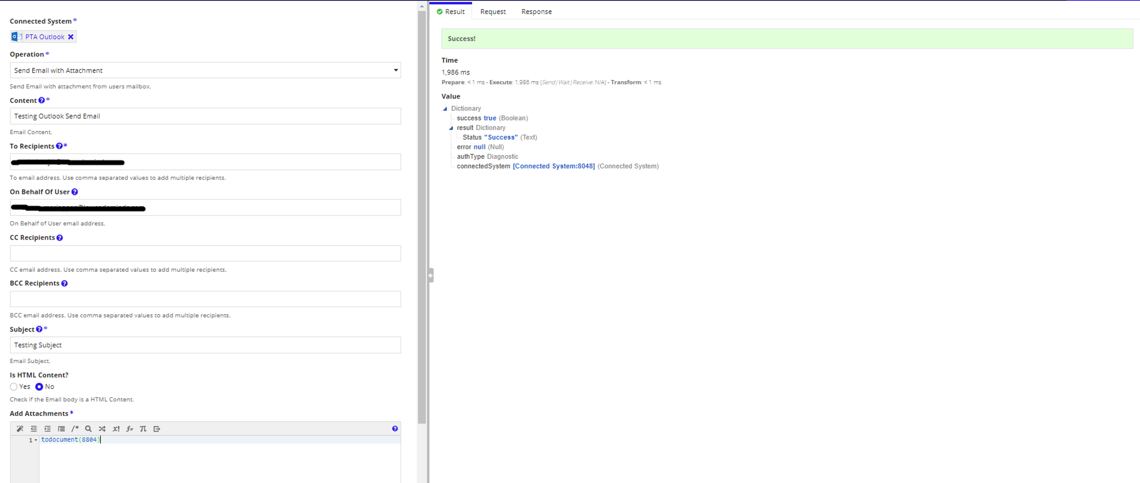Click the export arrow icon in expression toolbar
This screenshot has width=1140, height=483.
click(x=157, y=429)
